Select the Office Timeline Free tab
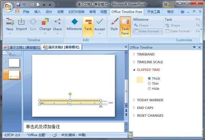This screenshot has width=205, height=140. pos(127,12)
